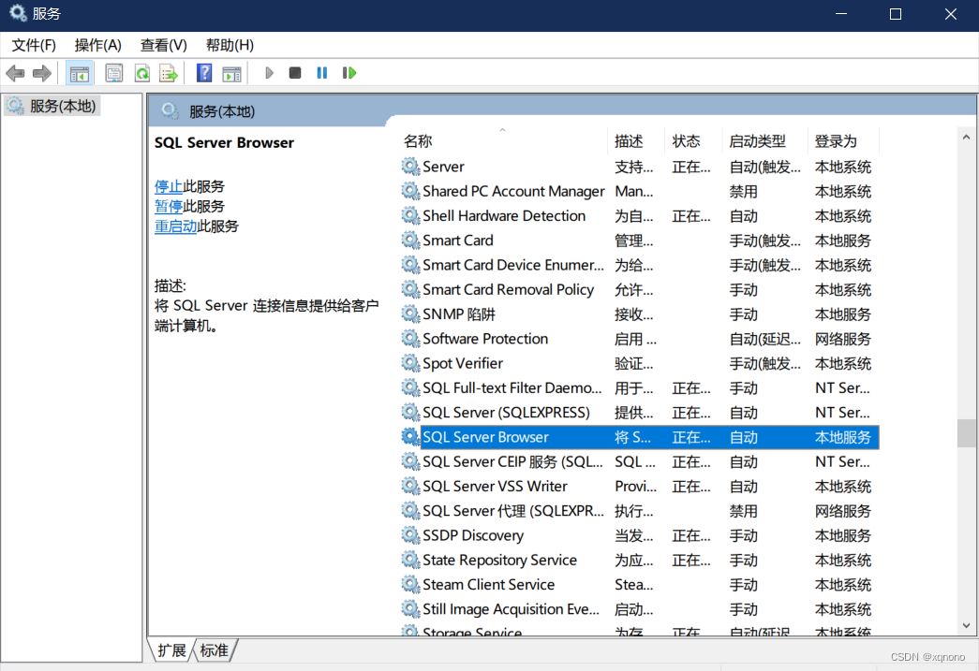Select SQL Full-text Filter Daemo... service
The width and height of the screenshot is (979, 671).
512,387
